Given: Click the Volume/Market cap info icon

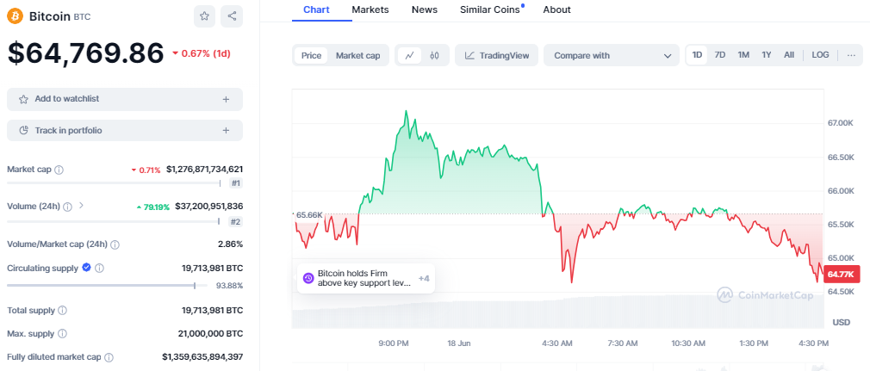Looking at the screenshot, I should coord(115,244).
